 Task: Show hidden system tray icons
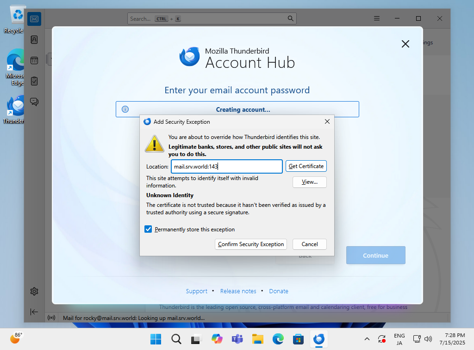pyautogui.click(x=367, y=339)
